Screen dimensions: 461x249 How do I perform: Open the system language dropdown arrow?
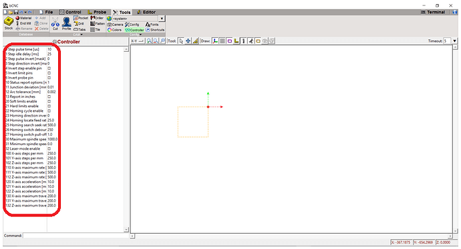[x=162, y=19]
